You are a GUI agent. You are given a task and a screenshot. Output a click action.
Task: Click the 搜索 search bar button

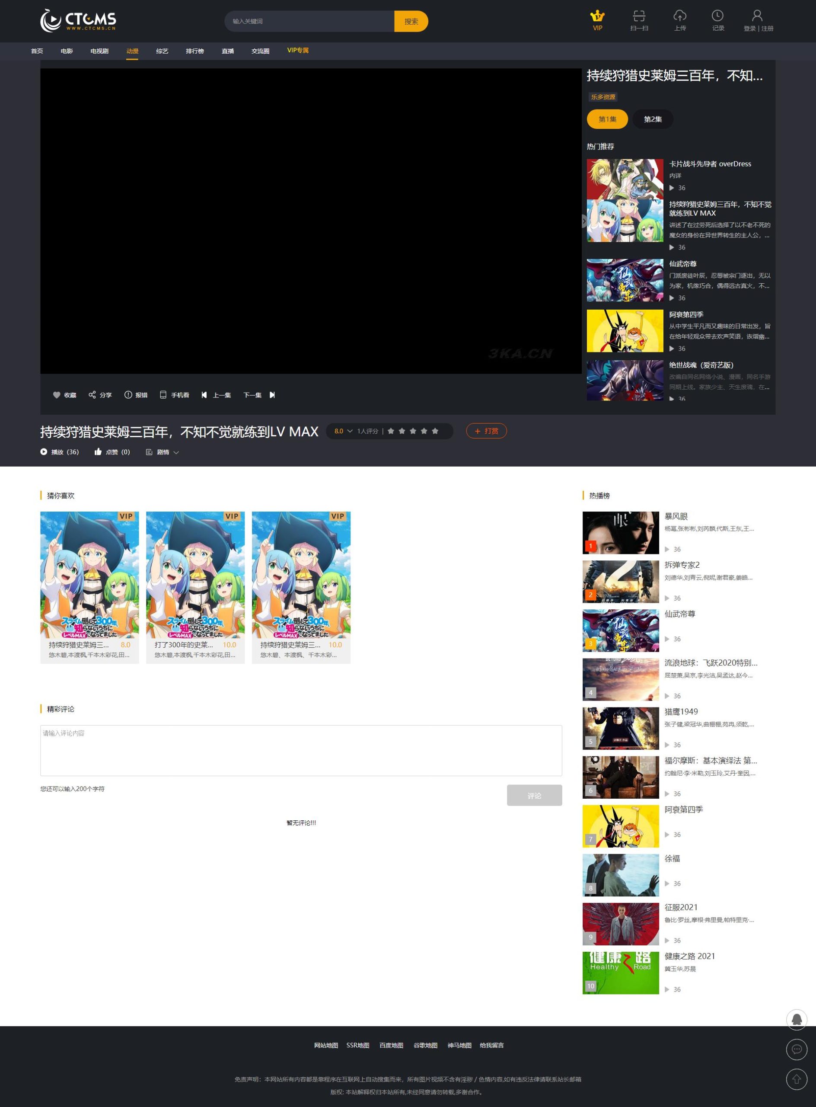(x=411, y=21)
